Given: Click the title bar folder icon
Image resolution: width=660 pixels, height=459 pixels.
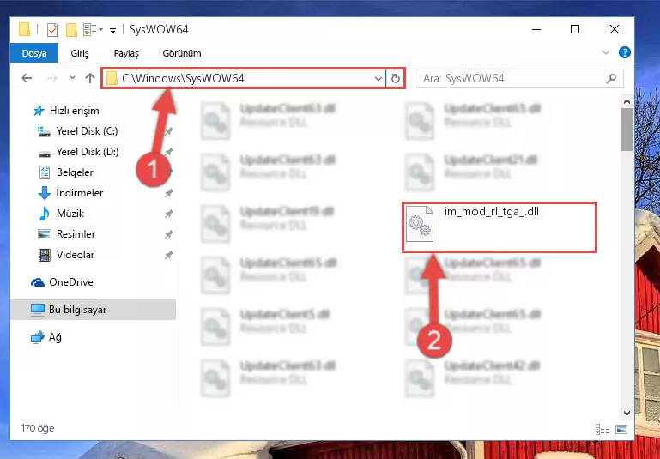Looking at the screenshot, I should pyautogui.click(x=24, y=29).
